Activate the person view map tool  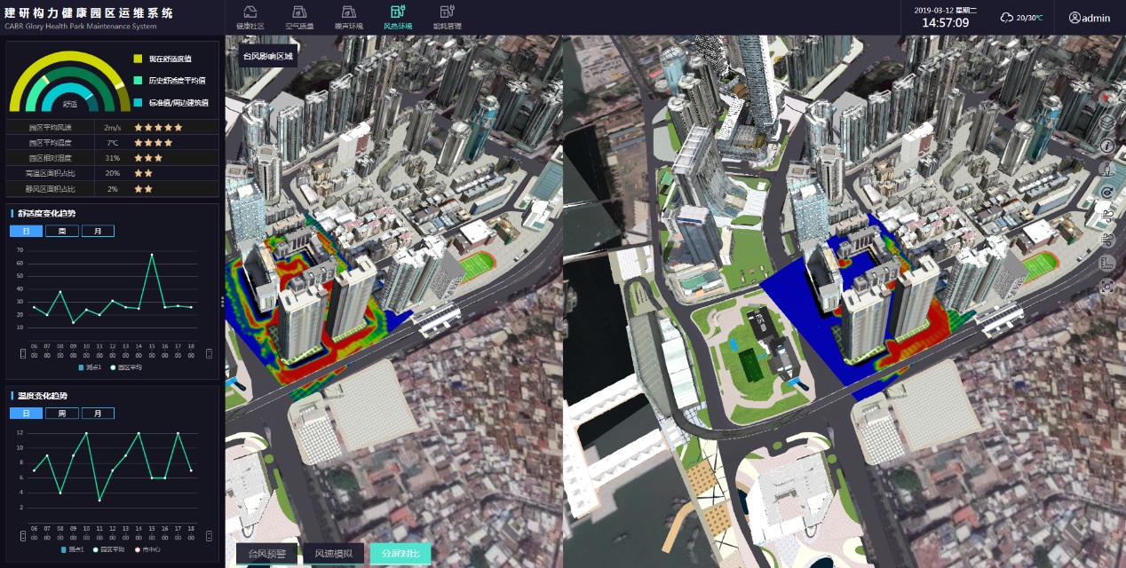coord(1106,169)
